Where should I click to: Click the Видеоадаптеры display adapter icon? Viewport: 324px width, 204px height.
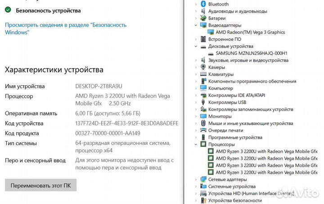[x=203, y=25]
